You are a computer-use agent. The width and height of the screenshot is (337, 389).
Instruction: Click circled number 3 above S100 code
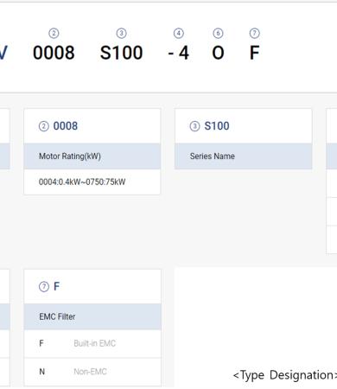click(121, 34)
